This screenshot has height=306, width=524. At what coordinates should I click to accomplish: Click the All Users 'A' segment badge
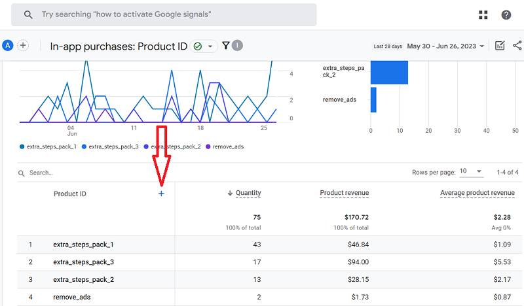click(8, 45)
